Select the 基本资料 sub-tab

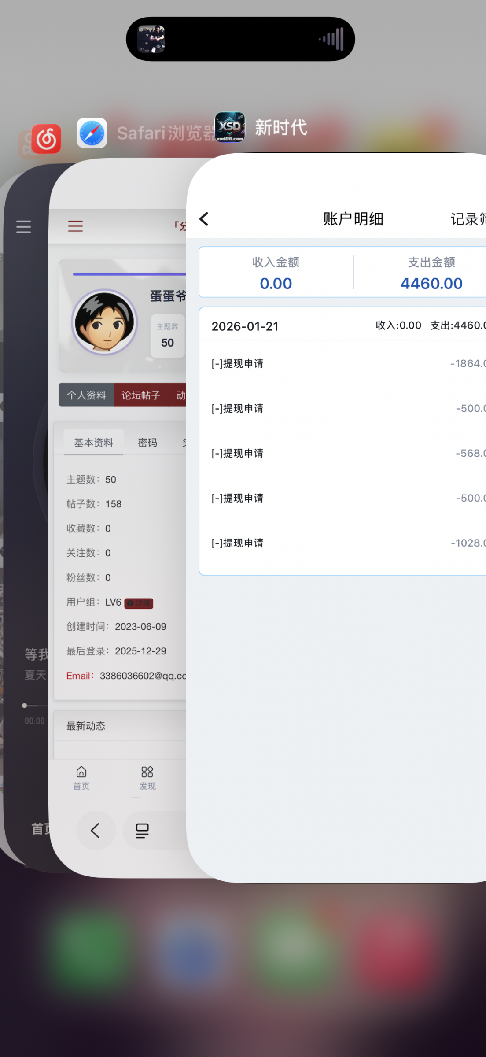[x=93, y=443]
